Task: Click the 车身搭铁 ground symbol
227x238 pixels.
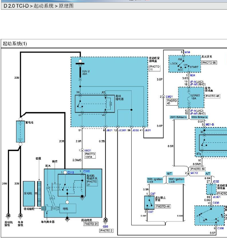Action: (21, 216)
